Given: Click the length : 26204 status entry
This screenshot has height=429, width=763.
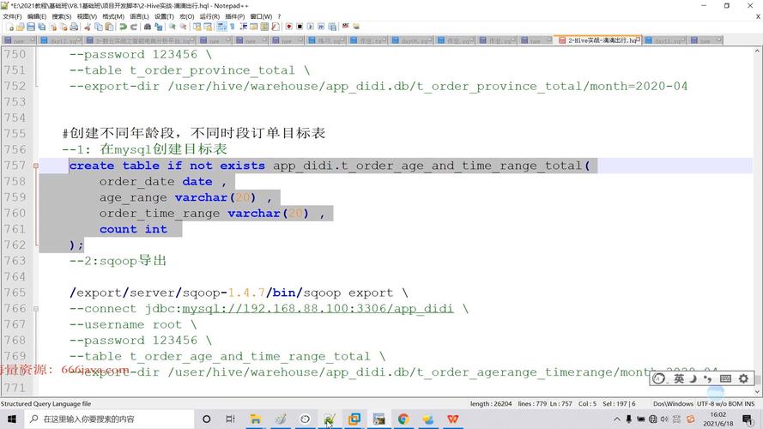Looking at the screenshot, I should click(x=491, y=404).
